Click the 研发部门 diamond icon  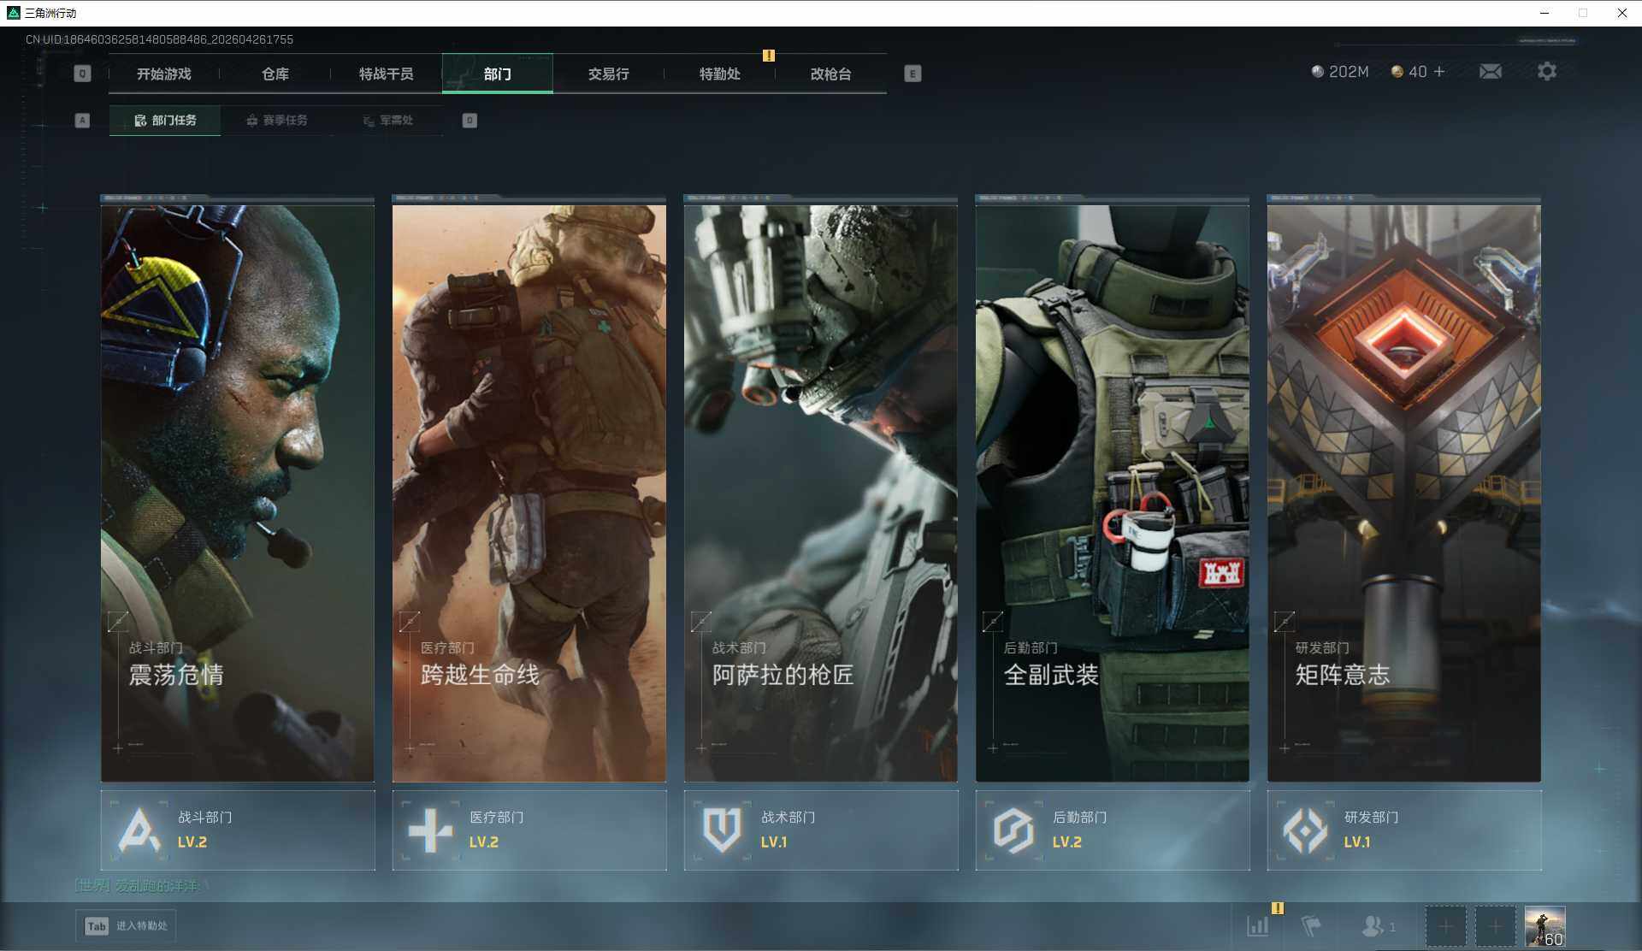[x=1305, y=830]
